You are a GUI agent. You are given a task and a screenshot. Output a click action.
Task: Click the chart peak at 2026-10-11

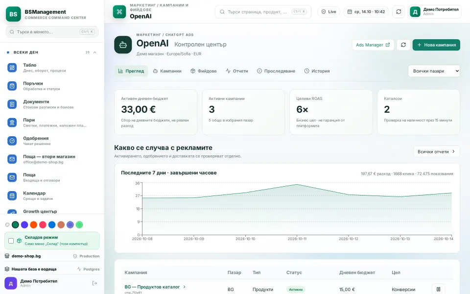(297, 184)
